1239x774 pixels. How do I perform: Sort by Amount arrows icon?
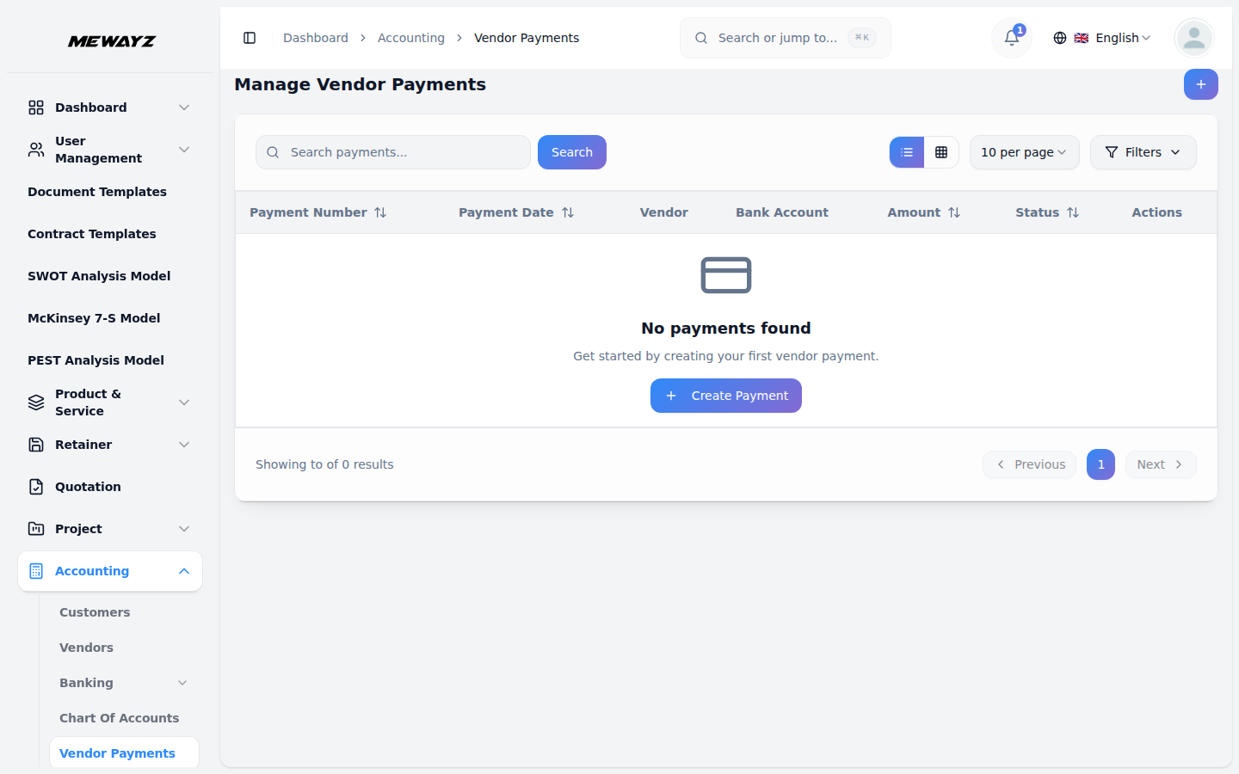954,212
